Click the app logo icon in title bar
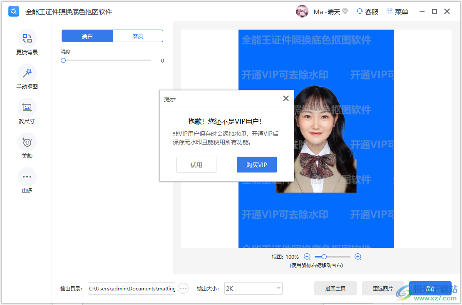The height and width of the screenshot is (305, 462). [x=14, y=12]
